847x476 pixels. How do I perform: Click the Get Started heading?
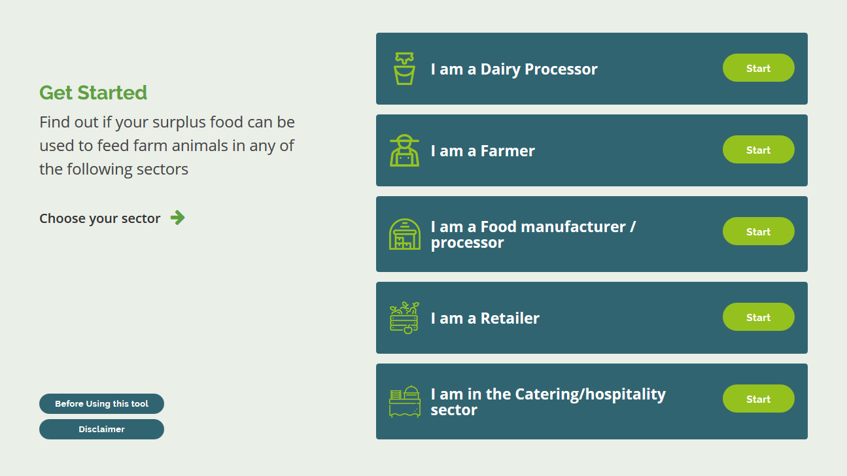coord(93,93)
